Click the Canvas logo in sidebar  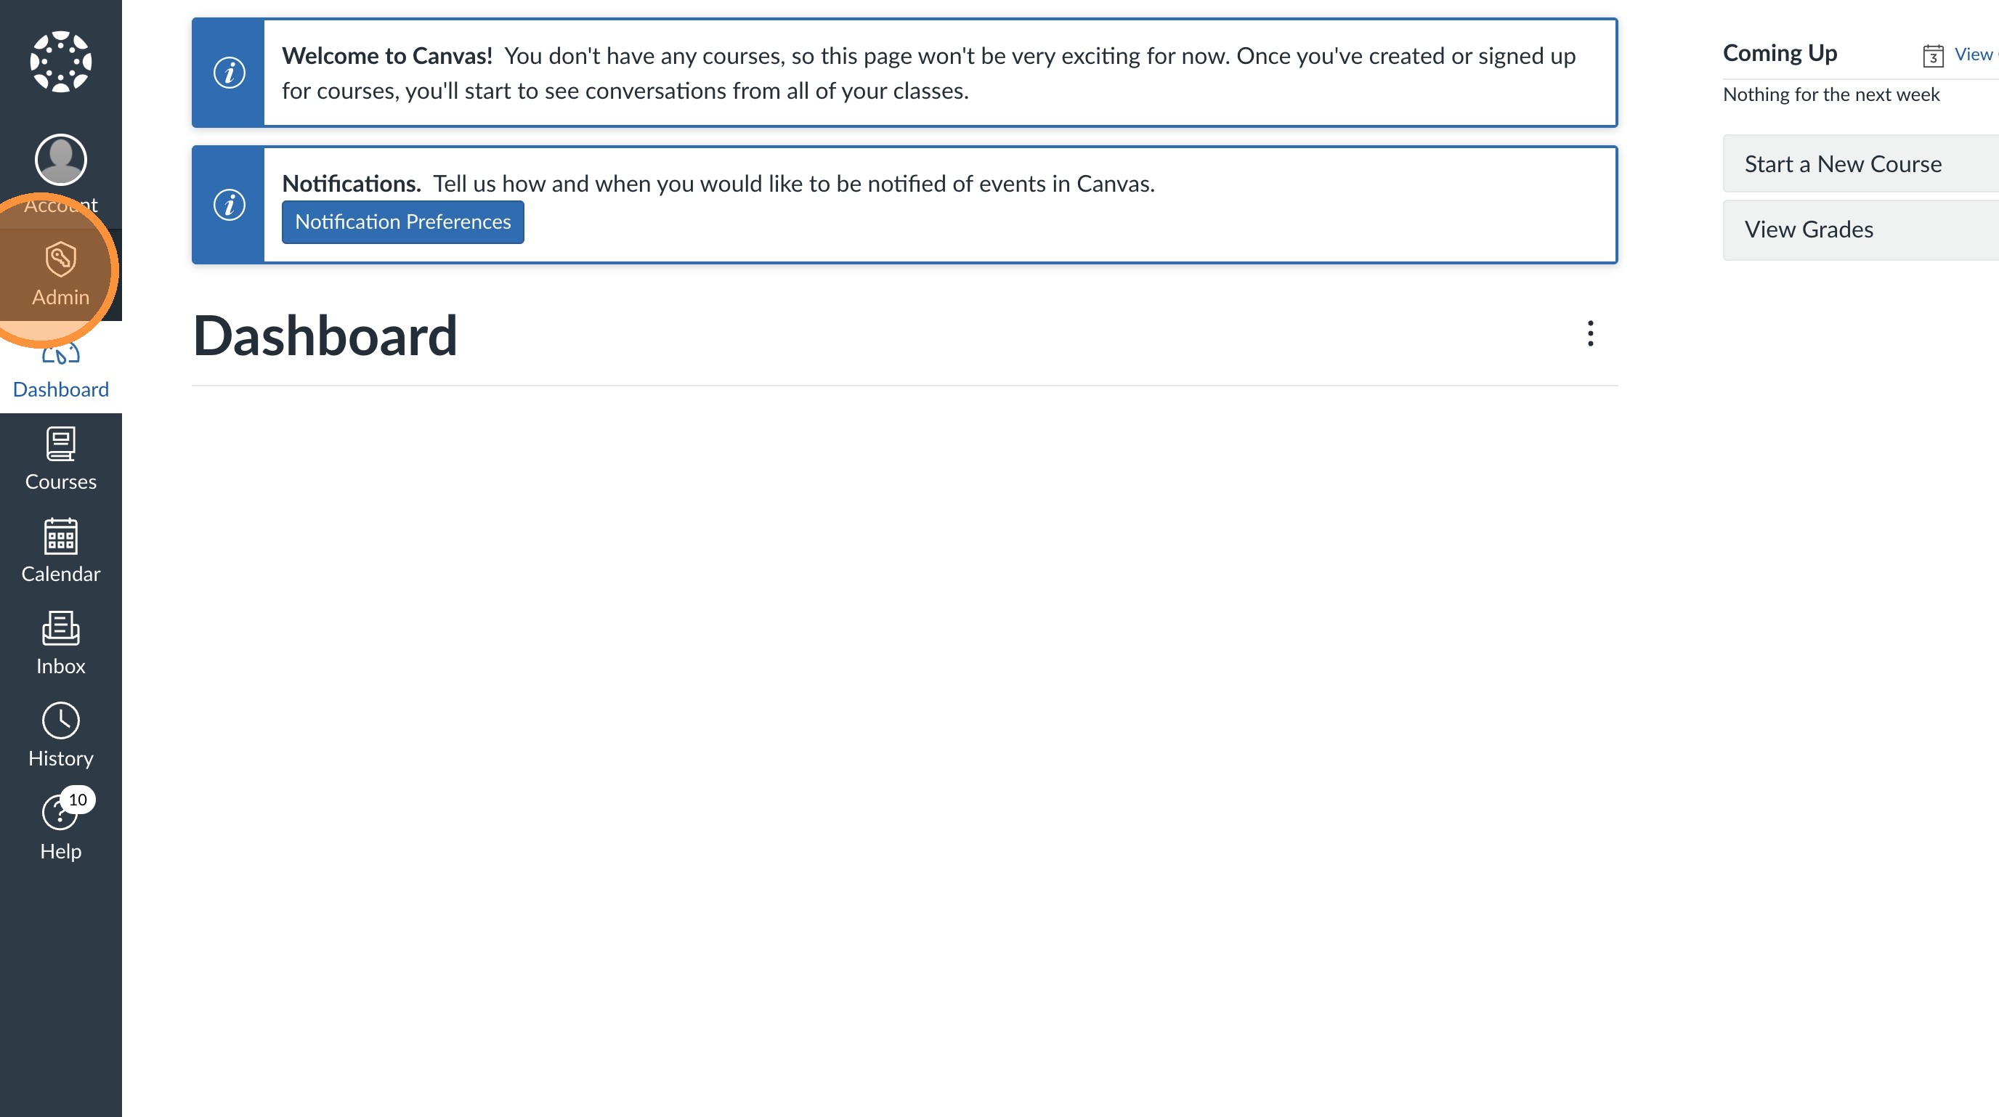[60, 61]
